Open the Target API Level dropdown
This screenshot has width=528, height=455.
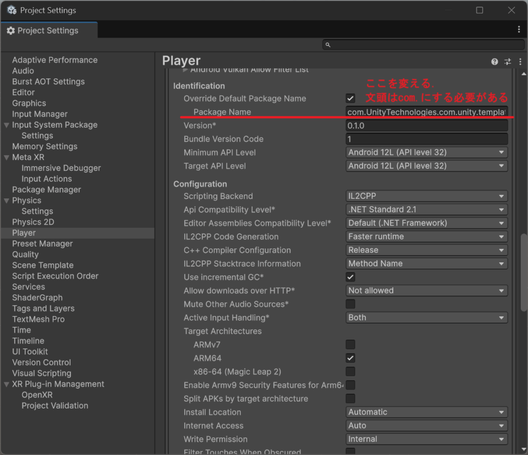pos(426,166)
